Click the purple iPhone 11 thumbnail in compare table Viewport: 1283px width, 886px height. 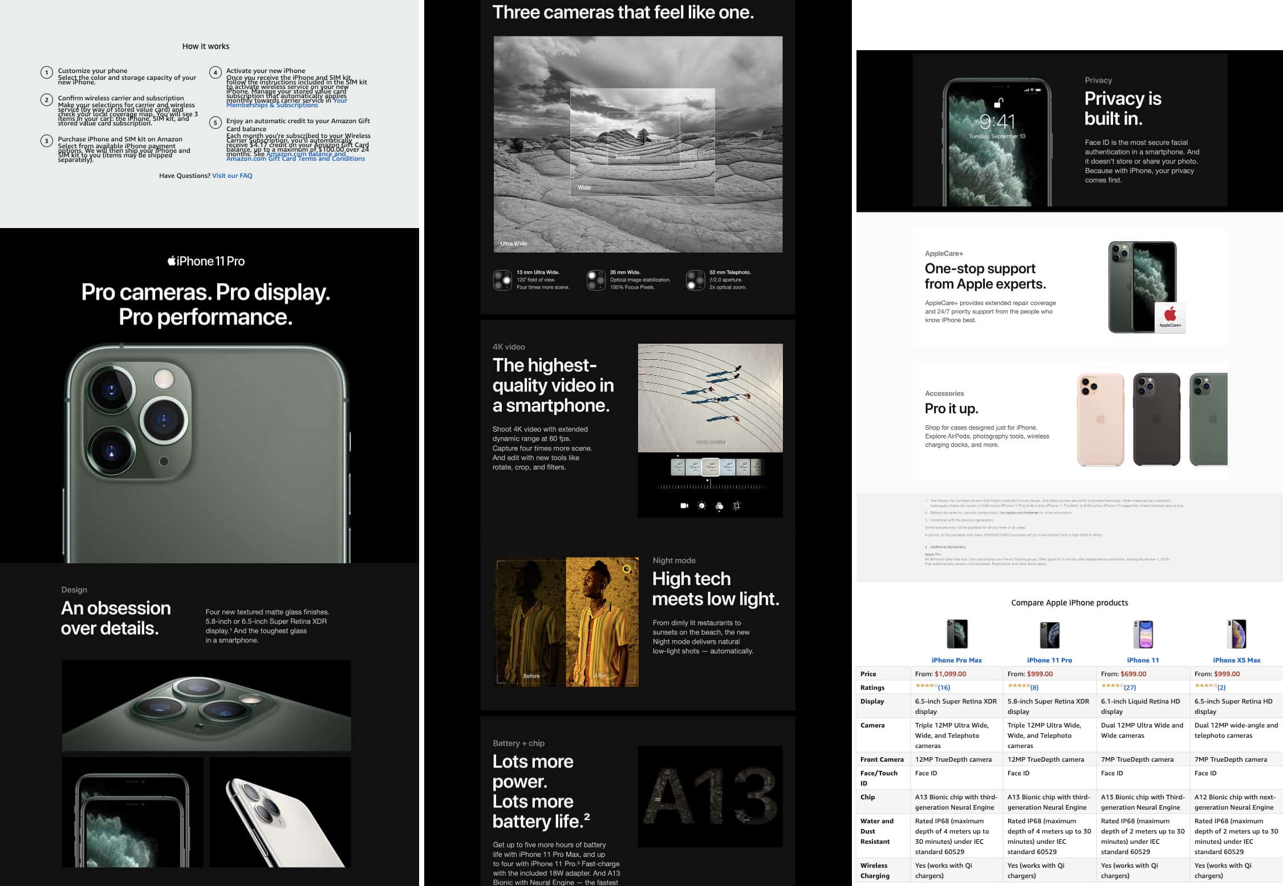[x=1143, y=634]
